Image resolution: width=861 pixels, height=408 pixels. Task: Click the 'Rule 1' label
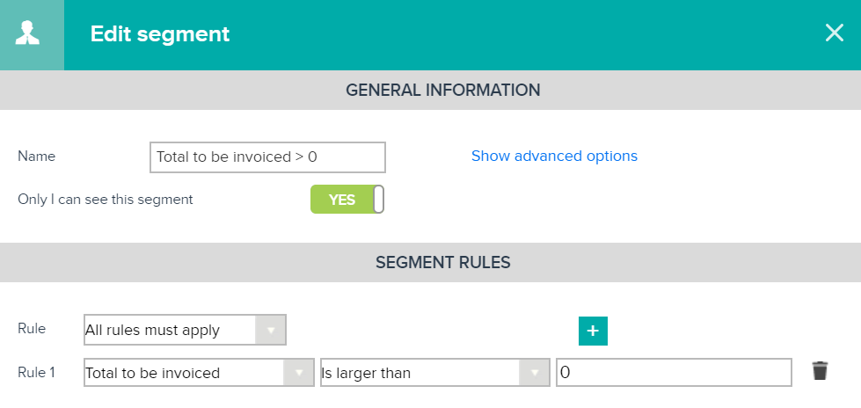click(36, 372)
